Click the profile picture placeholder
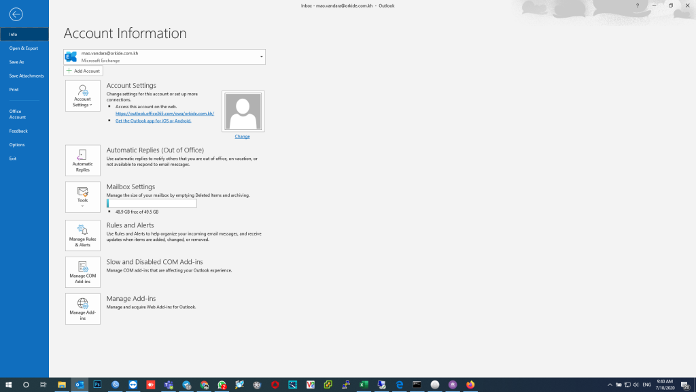 (243, 111)
